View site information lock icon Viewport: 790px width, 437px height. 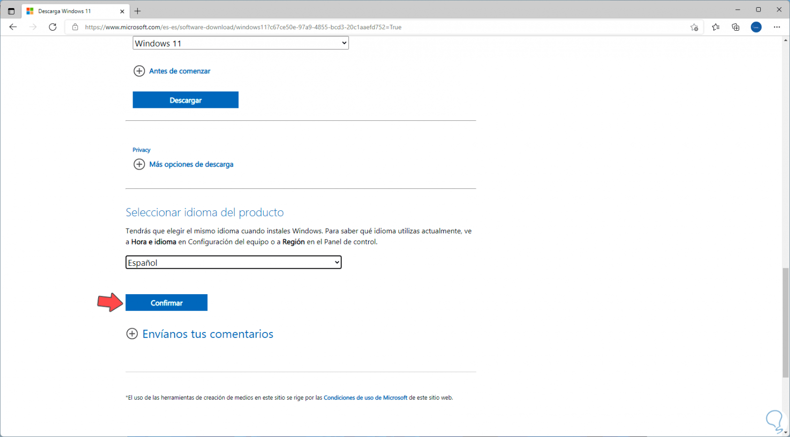pos(75,27)
